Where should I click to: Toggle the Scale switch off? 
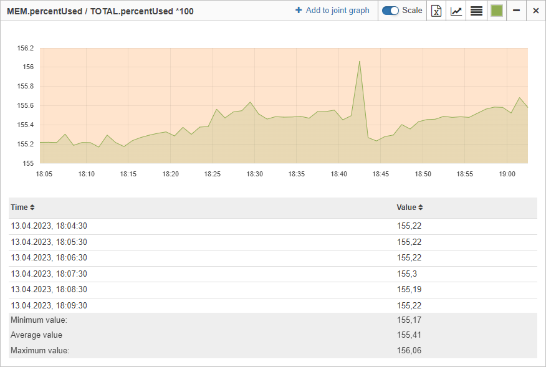point(390,11)
